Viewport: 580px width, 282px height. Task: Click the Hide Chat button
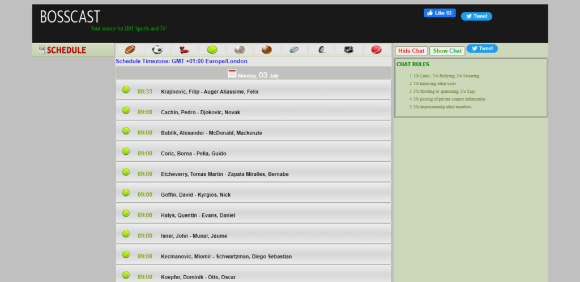point(411,51)
